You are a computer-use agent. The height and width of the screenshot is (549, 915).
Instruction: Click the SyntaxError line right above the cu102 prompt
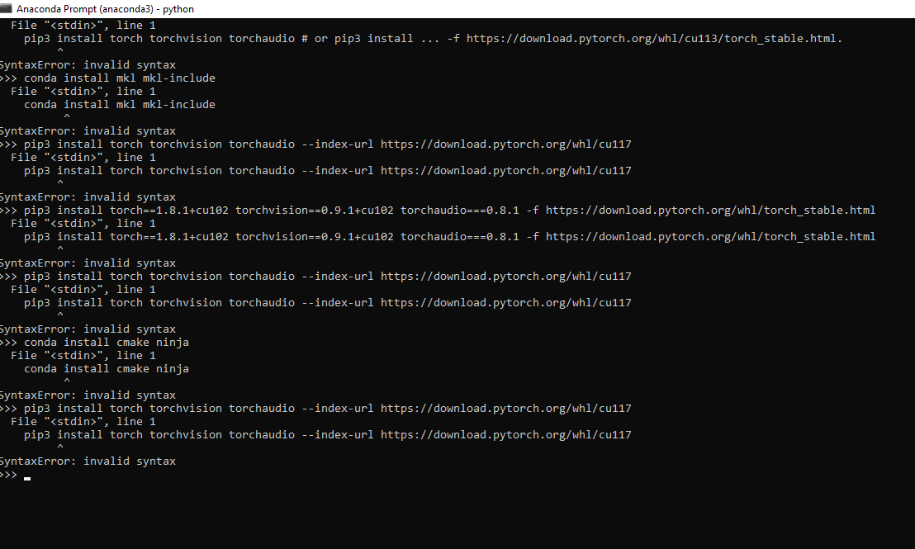88,197
